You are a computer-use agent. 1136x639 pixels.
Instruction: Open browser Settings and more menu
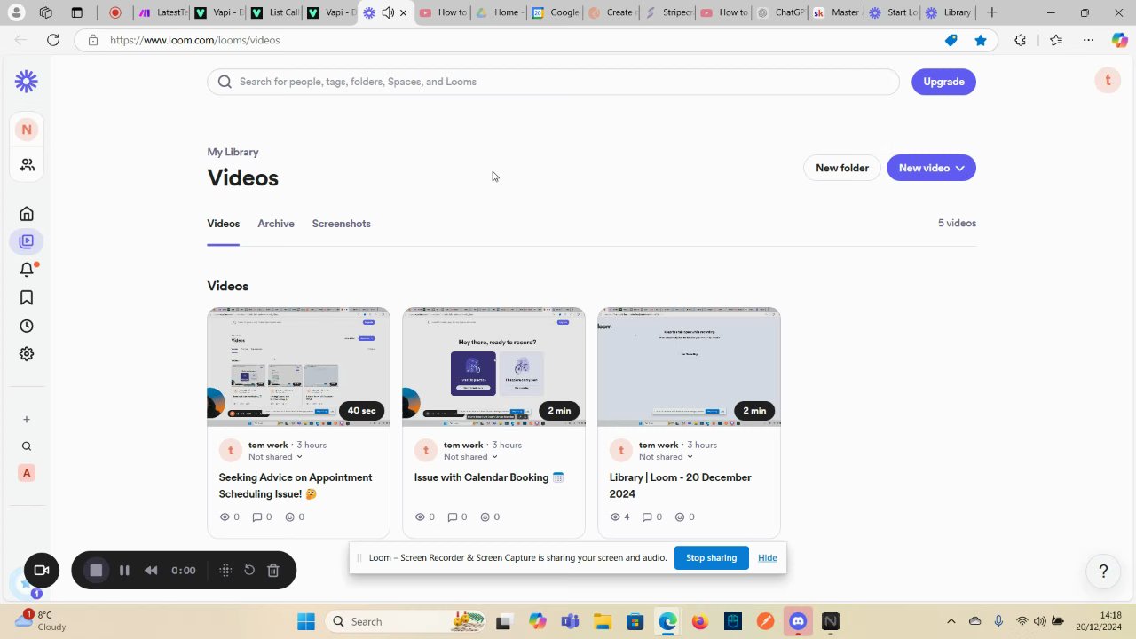pyautogui.click(x=1088, y=40)
